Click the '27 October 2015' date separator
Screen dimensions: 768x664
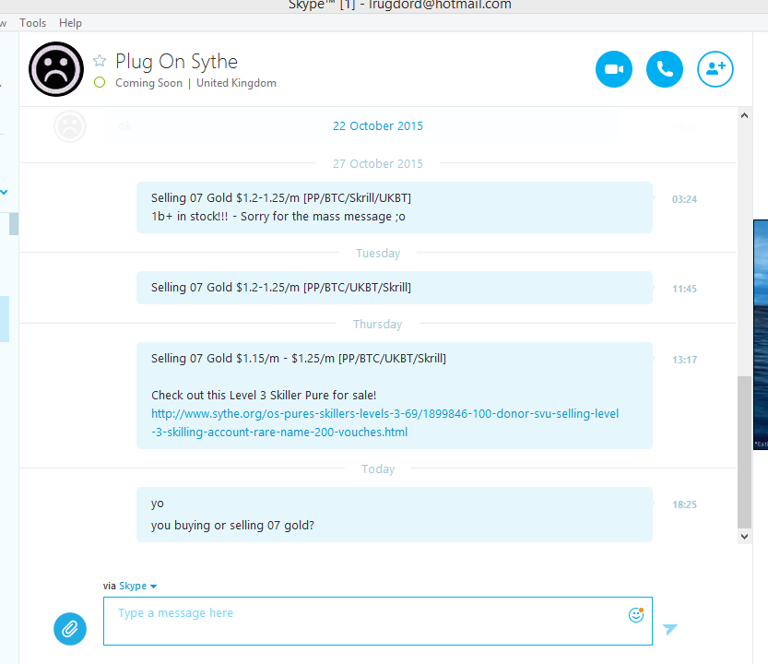(x=378, y=163)
